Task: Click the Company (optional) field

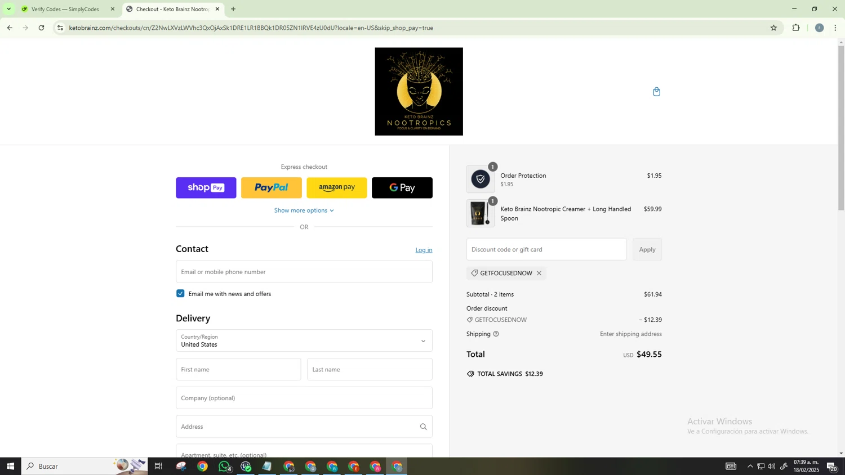Action: pos(304,398)
